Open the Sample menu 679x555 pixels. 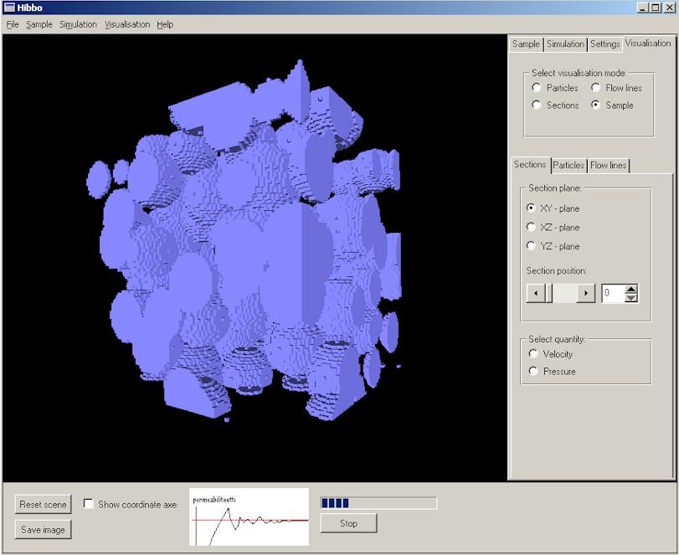[x=39, y=24]
